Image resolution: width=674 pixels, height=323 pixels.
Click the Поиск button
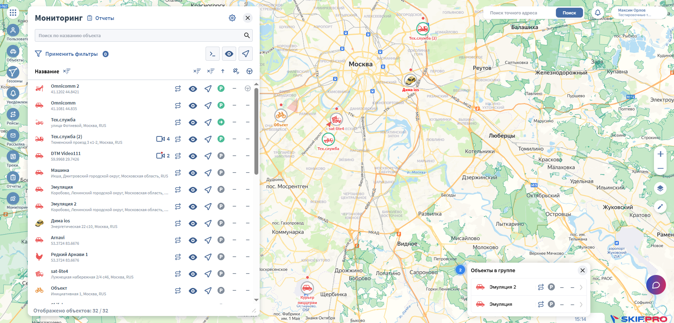coord(569,13)
